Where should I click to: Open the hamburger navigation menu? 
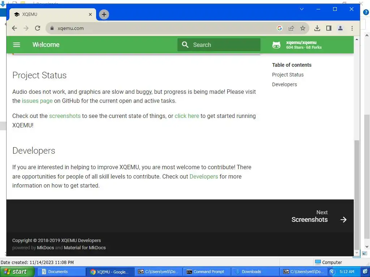[x=17, y=45]
